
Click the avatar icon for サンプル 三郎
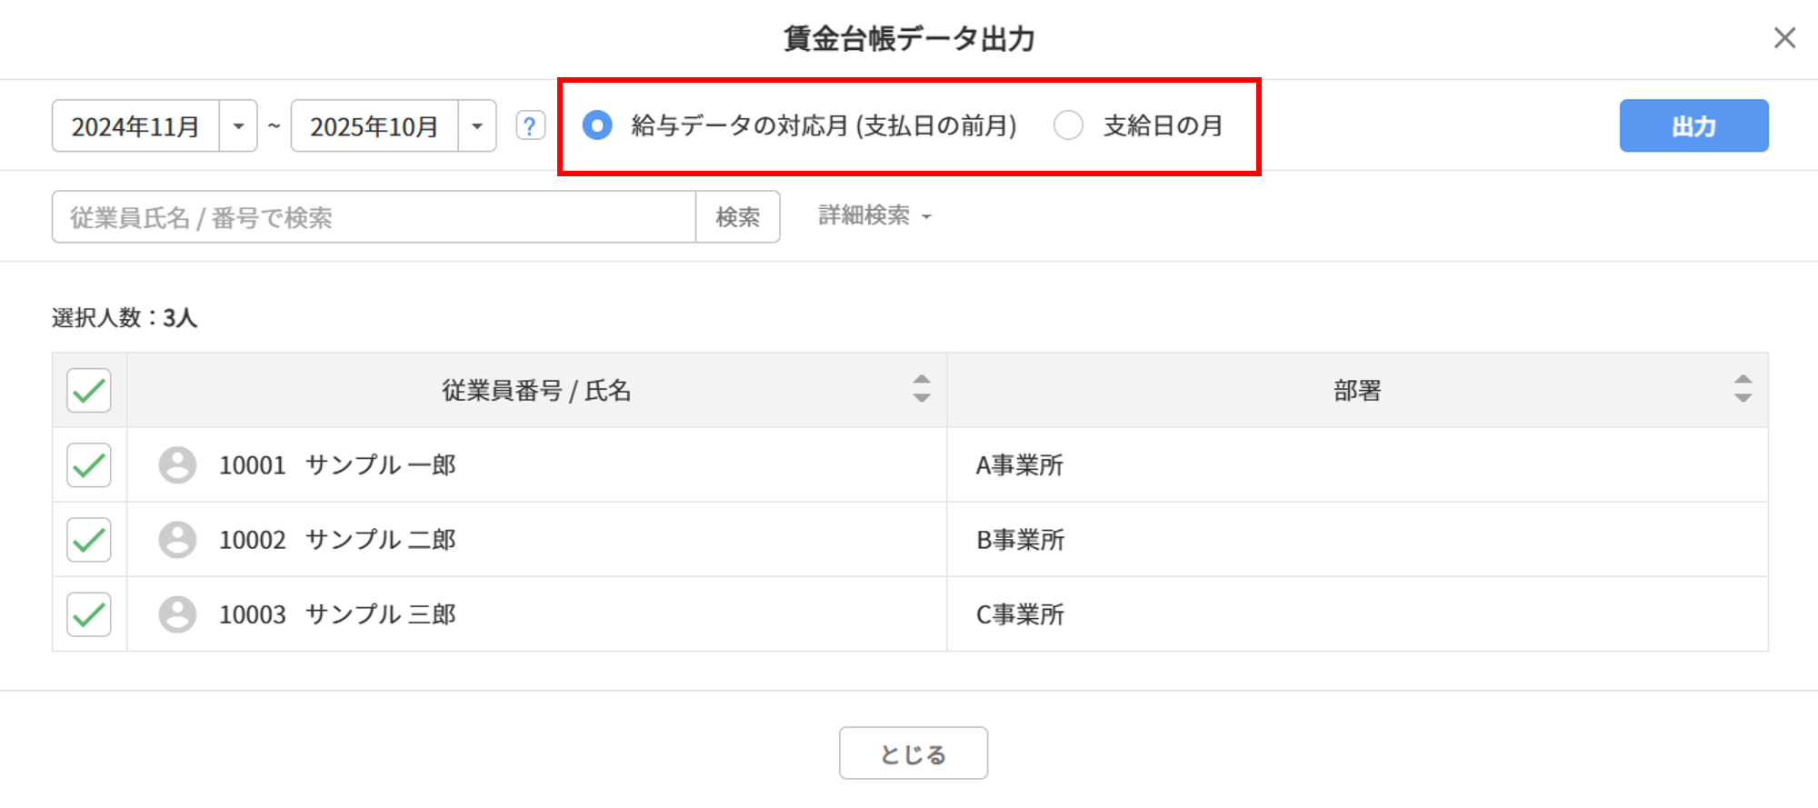[177, 614]
